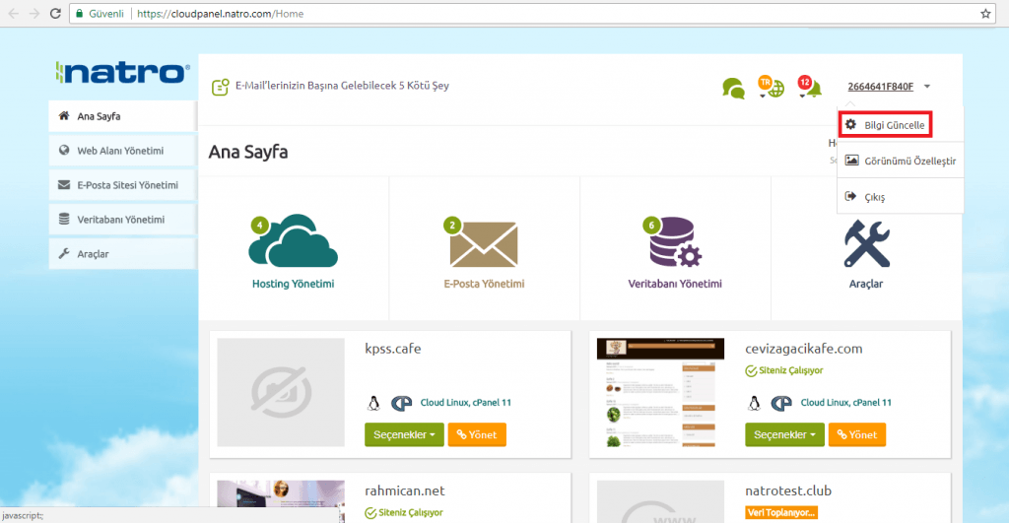
Task: Click the natrotest.club domain title
Action: tap(788, 490)
